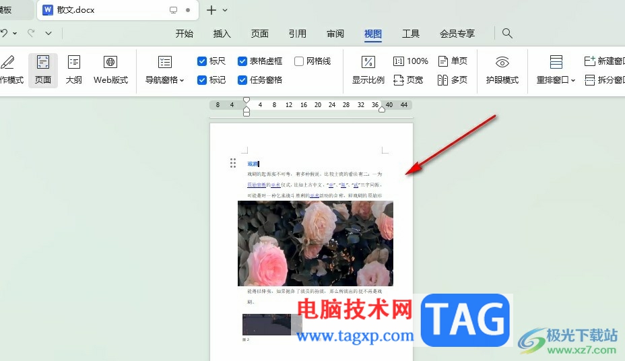Image resolution: width=625 pixels, height=361 pixels.
Task: Select the 页面 view layout button
Action: tap(43, 70)
